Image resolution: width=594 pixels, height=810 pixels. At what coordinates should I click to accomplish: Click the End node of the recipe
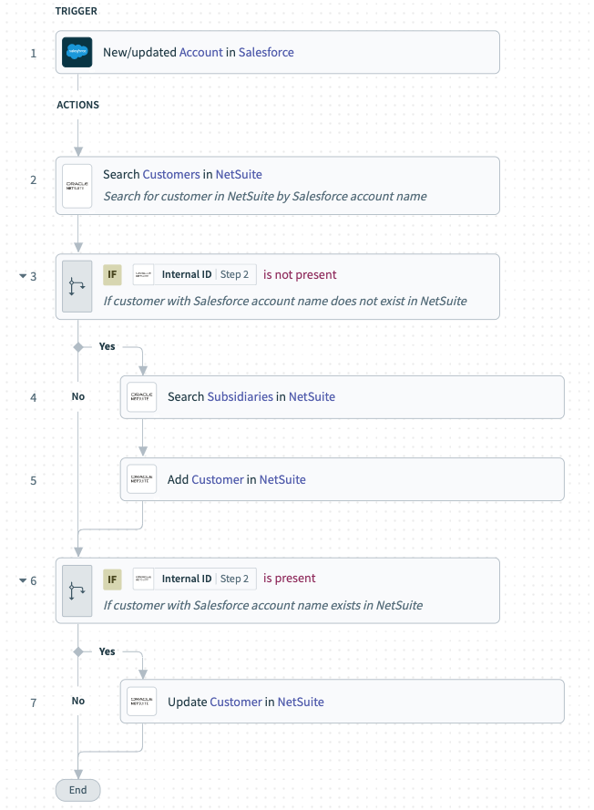(x=77, y=790)
